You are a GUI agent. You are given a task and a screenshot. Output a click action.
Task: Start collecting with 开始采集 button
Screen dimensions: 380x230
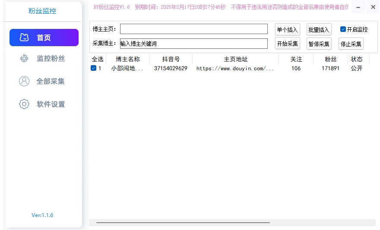(x=287, y=44)
